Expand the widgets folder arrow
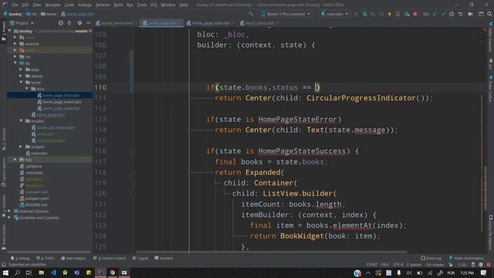The width and height of the screenshot is (494, 278). 21,147
